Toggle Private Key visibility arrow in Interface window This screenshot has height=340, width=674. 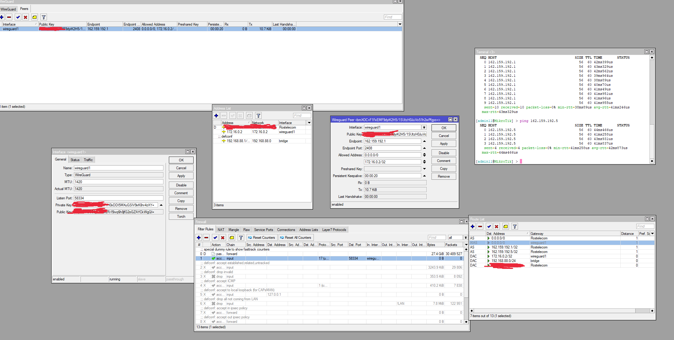tap(161, 205)
